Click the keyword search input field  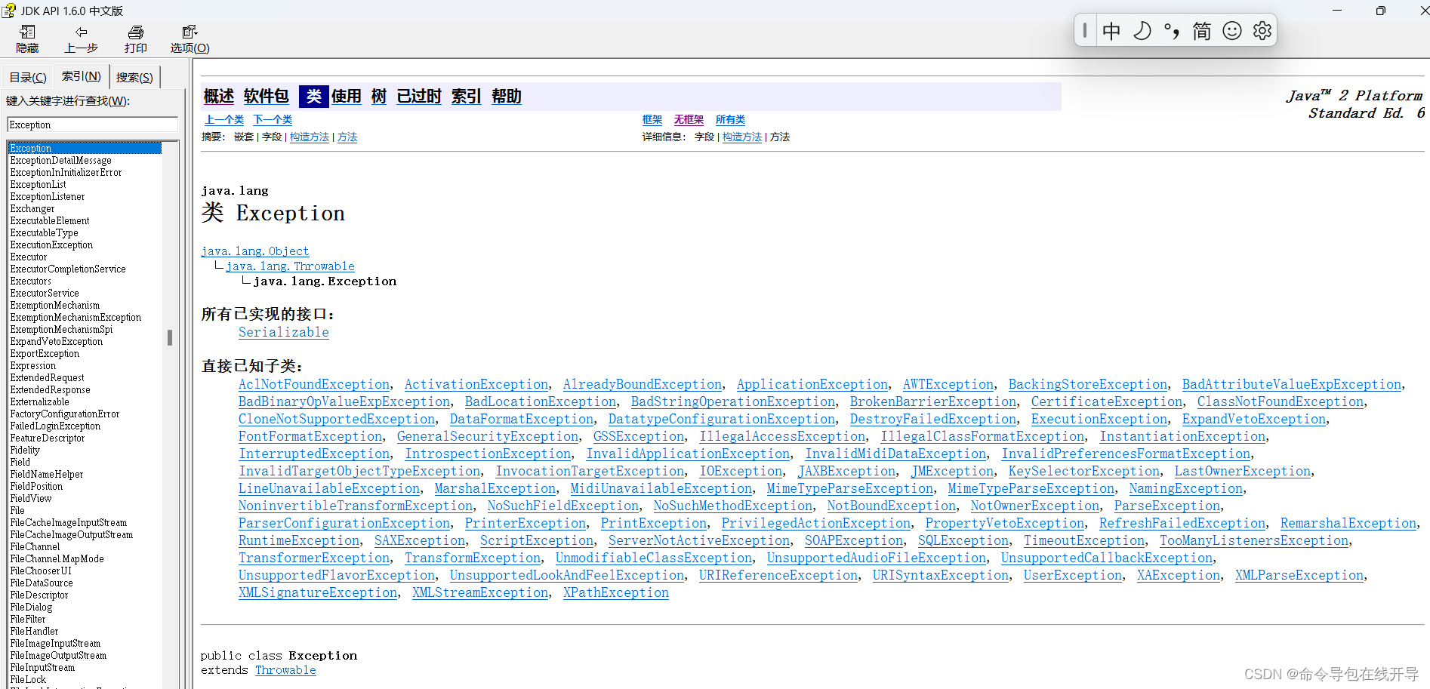(92, 125)
